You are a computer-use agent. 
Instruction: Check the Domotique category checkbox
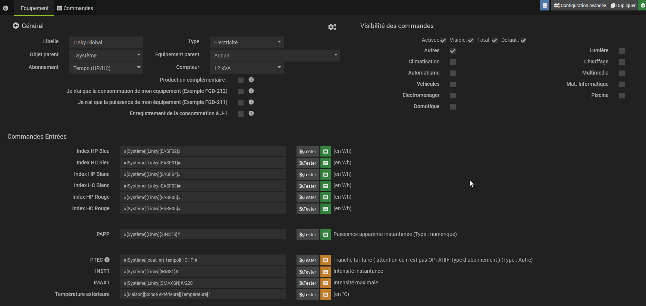pos(453,107)
